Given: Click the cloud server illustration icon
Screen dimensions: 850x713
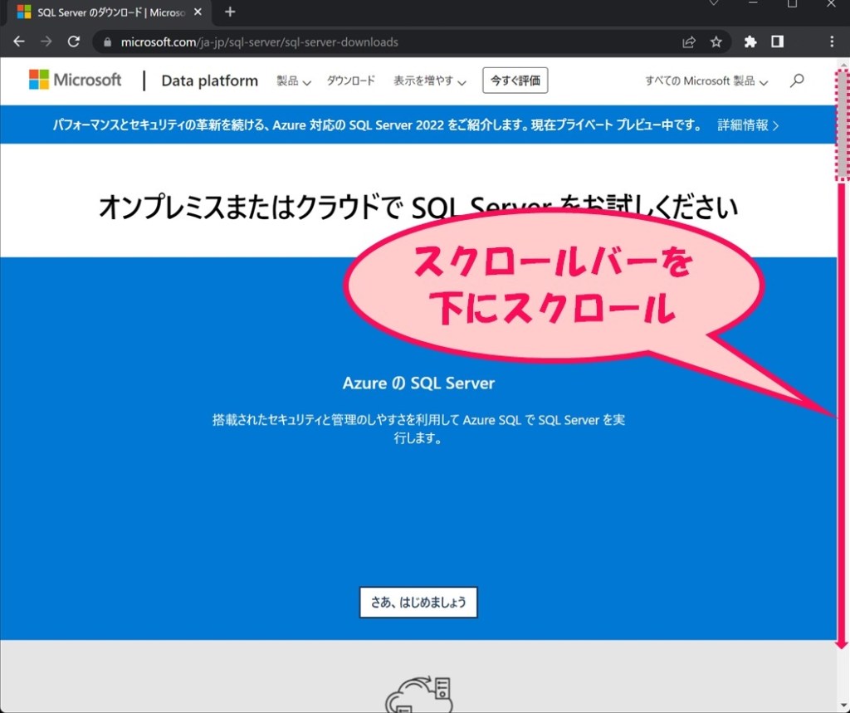Looking at the screenshot, I should tap(418, 694).
